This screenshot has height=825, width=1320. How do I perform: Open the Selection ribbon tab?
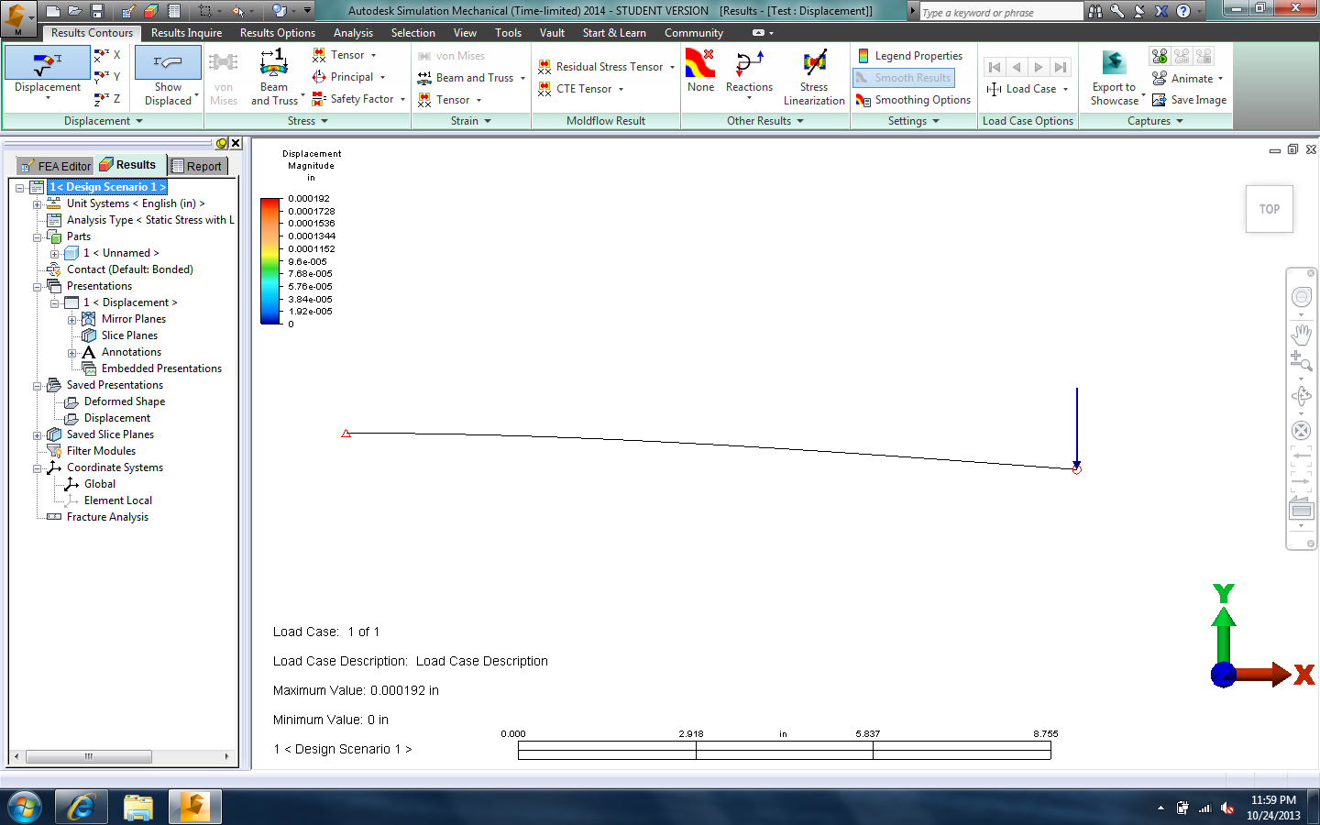[413, 33]
